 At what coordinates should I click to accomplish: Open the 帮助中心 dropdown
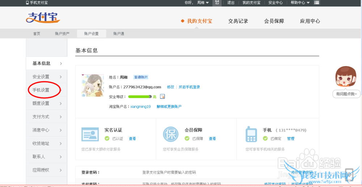coord(300,3)
